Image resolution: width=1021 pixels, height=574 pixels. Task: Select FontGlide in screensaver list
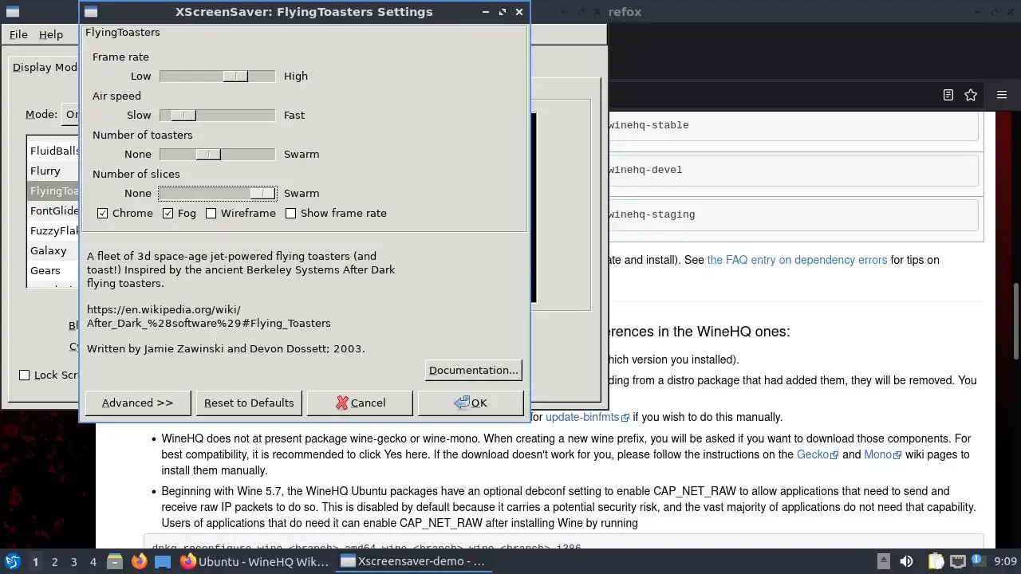(x=53, y=210)
